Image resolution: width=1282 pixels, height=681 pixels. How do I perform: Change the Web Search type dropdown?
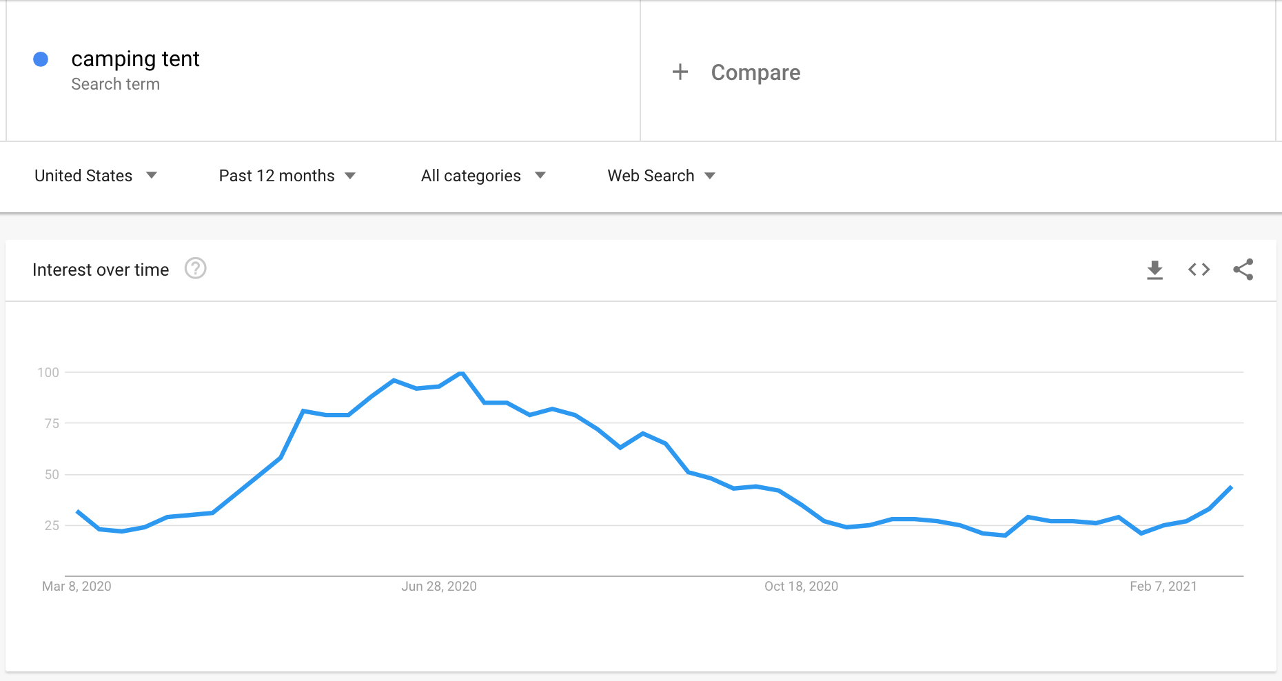(661, 176)
